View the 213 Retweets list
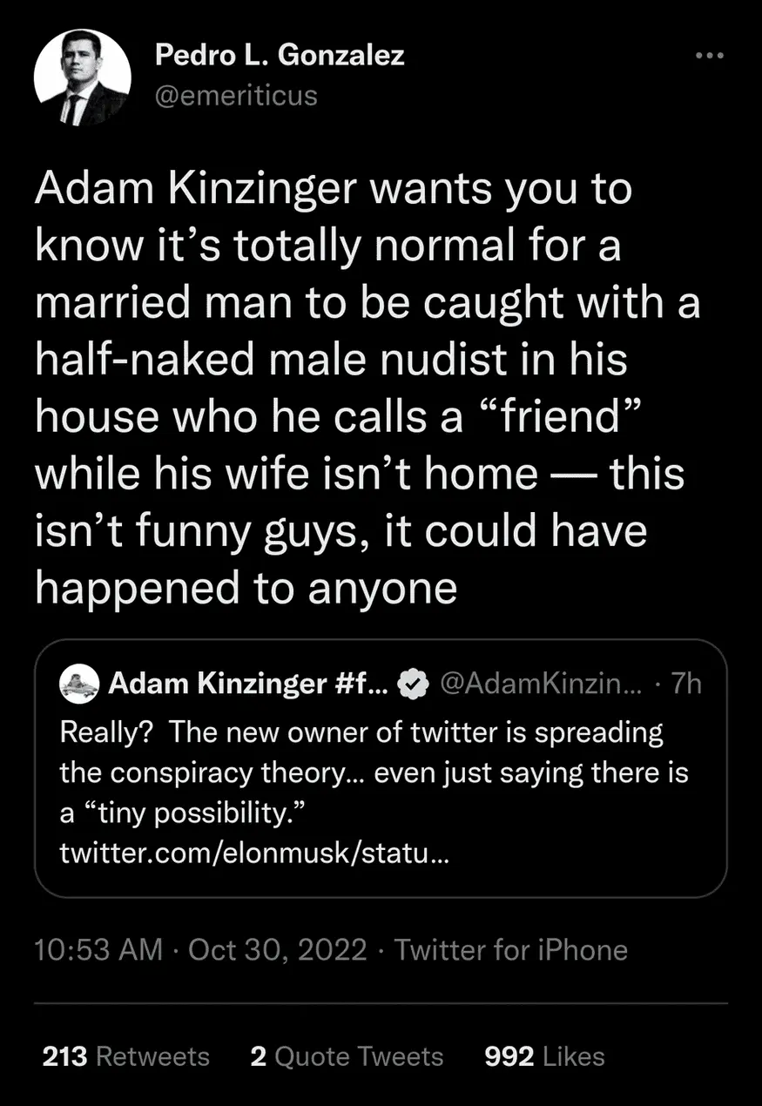Screen dimensions: 762x1106 (x=125, y=1056)
